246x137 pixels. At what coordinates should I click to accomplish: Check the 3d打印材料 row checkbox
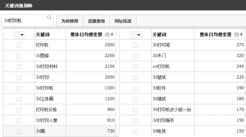tap(19, 67)
